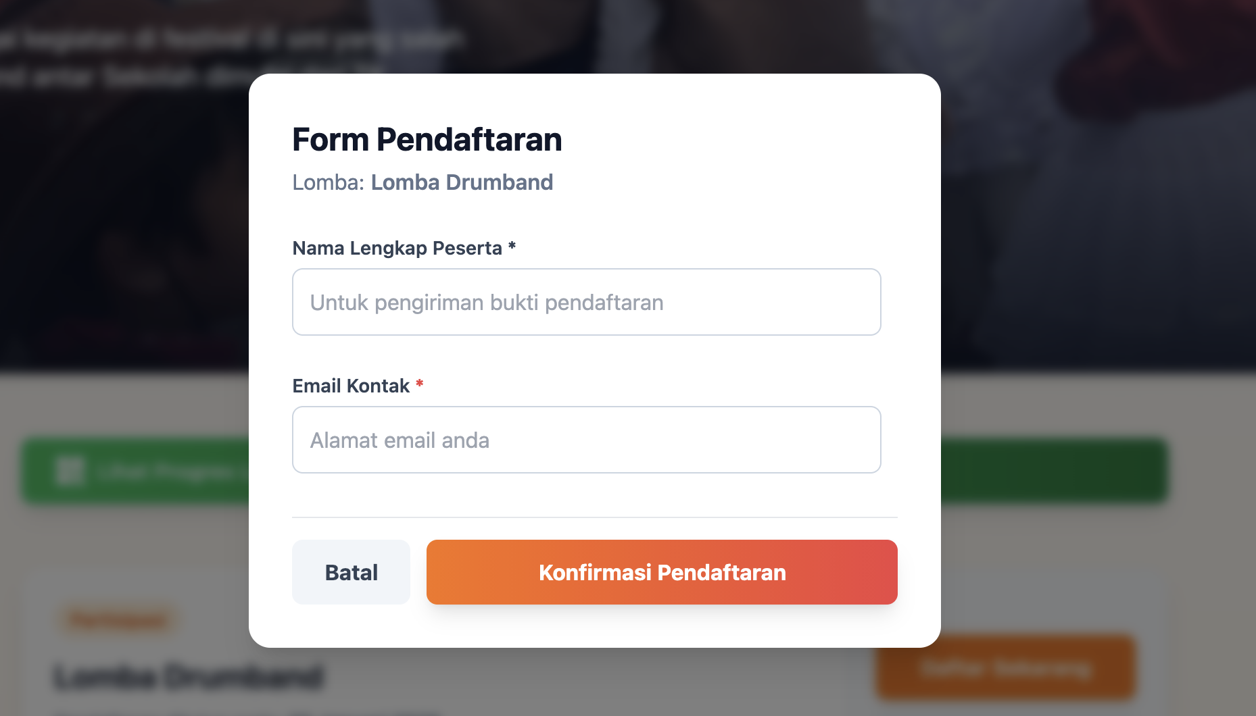
Task: Focus the Email Kontak text box
Action: click(586, 440)
